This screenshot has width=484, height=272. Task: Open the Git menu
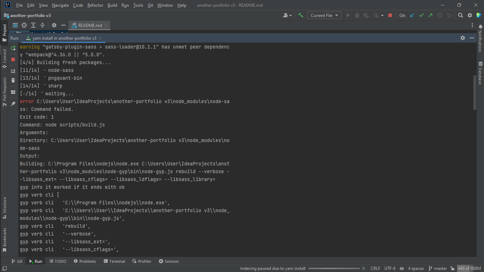pyautogui.click(x=150, y=5)
